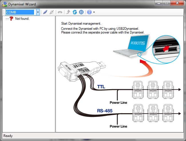The height and width of the screenshot is (141, 186).
Task: Click the disconnect port icon
Action: (x=52, y=12)
